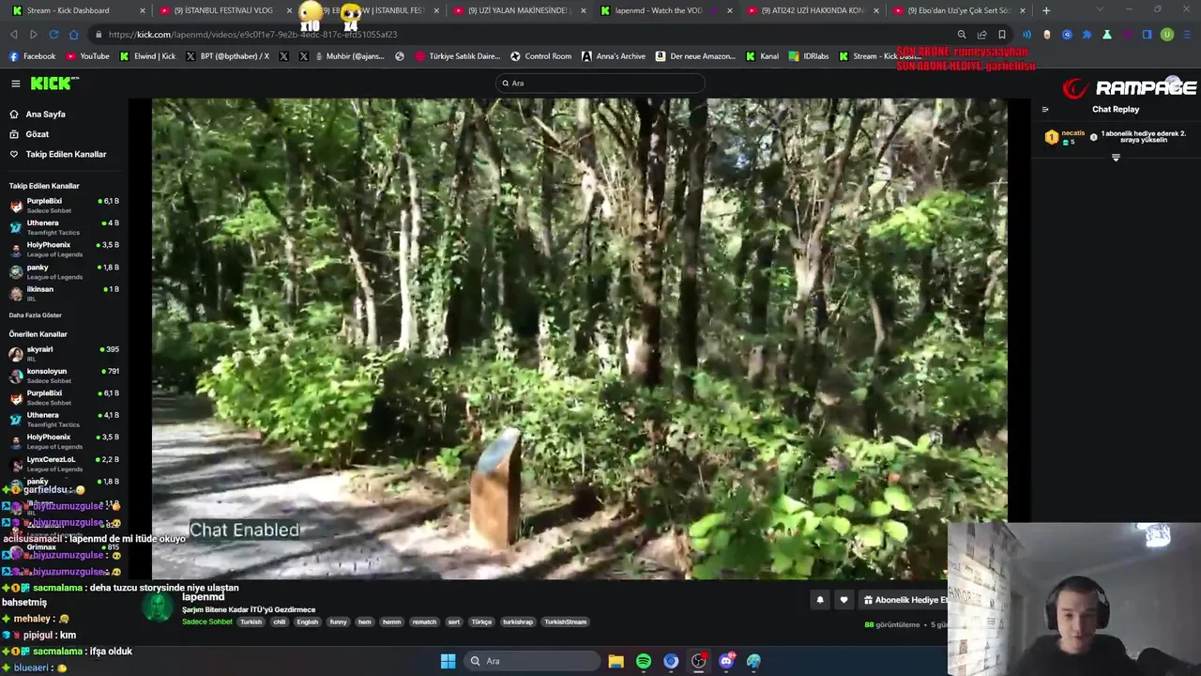
Task: Switch to ATI242 UZİ HAKKINDA tab
Action: (813, 10)
